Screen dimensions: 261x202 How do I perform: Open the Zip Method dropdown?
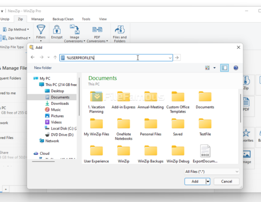click(16, 30)
